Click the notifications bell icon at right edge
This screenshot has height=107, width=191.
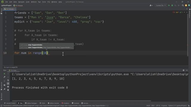190,9
